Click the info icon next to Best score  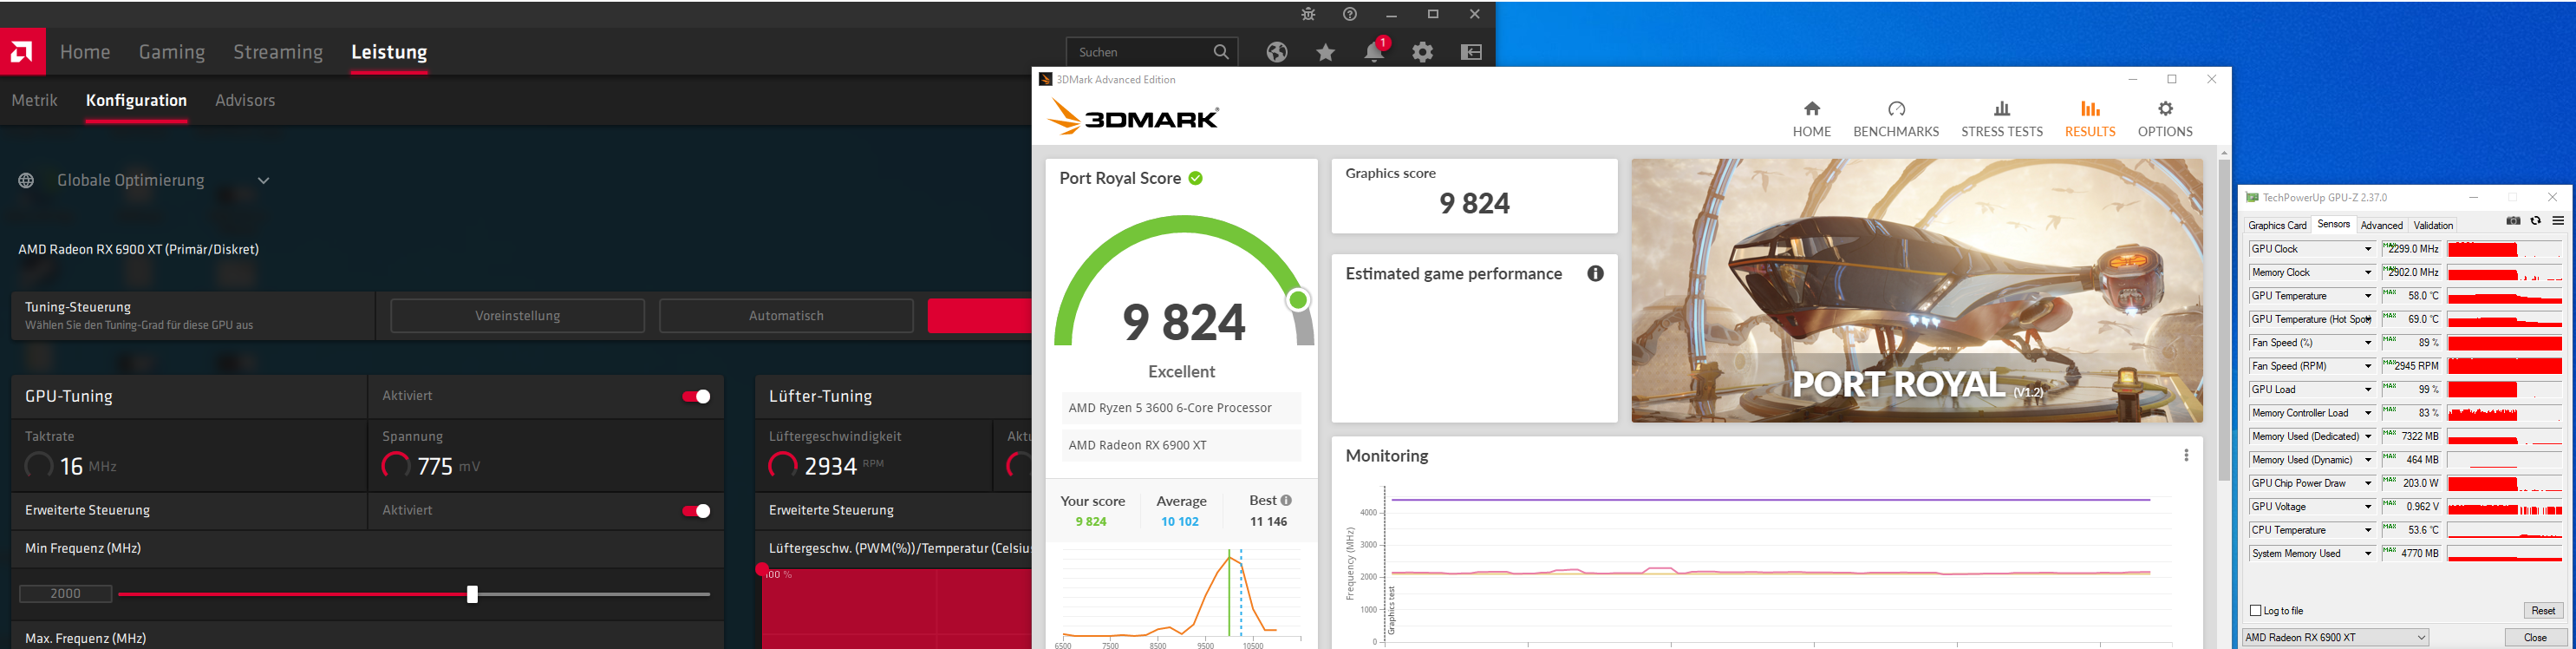click(1286, 500)
